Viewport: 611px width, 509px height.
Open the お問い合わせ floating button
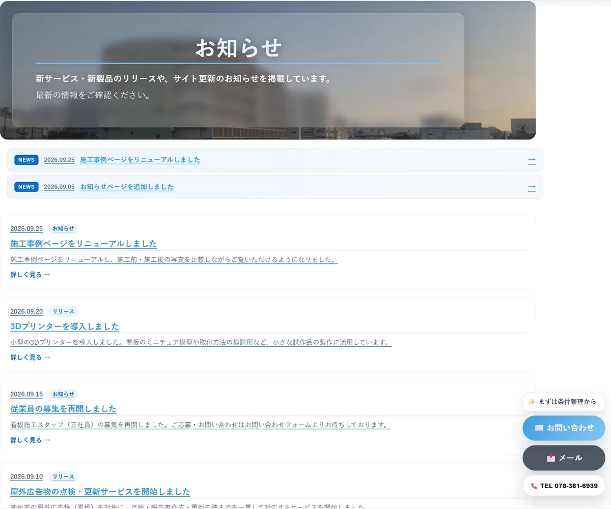tap(564, 428)
